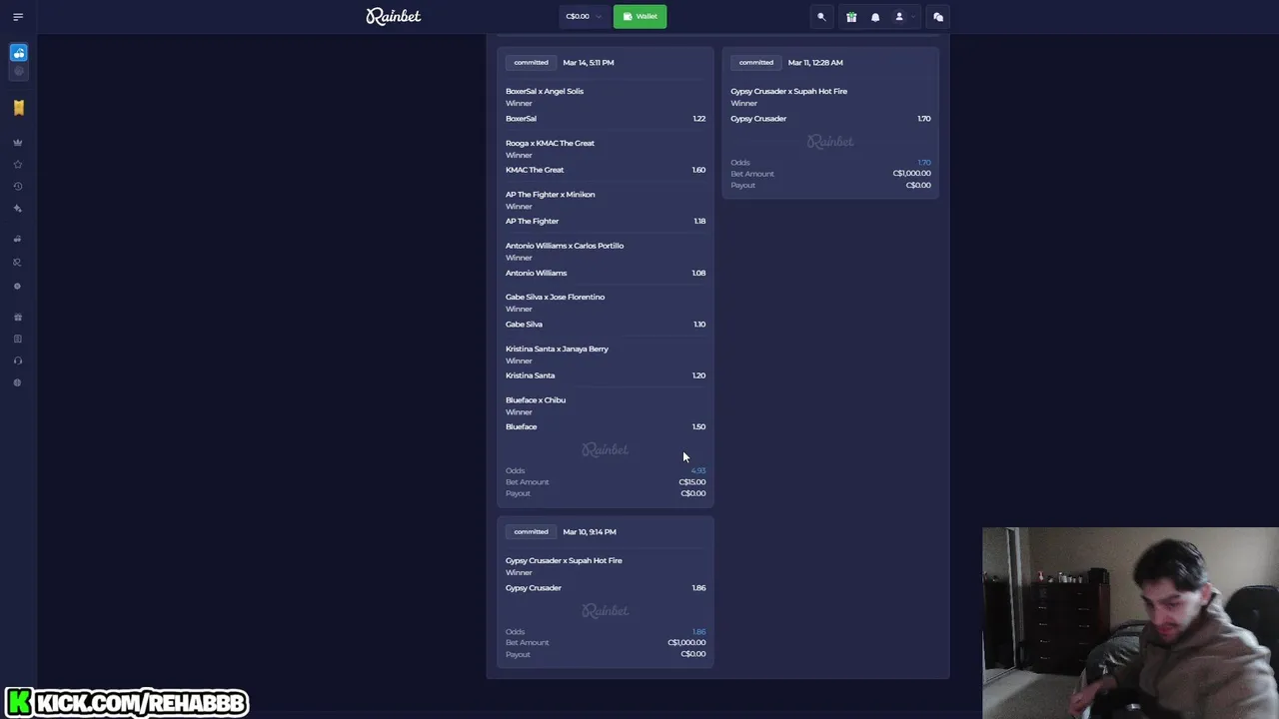Click the committed badge for Mar 11 bet
The width and height of the screenshot is (1279, 719).
click(x=755, y=62)
